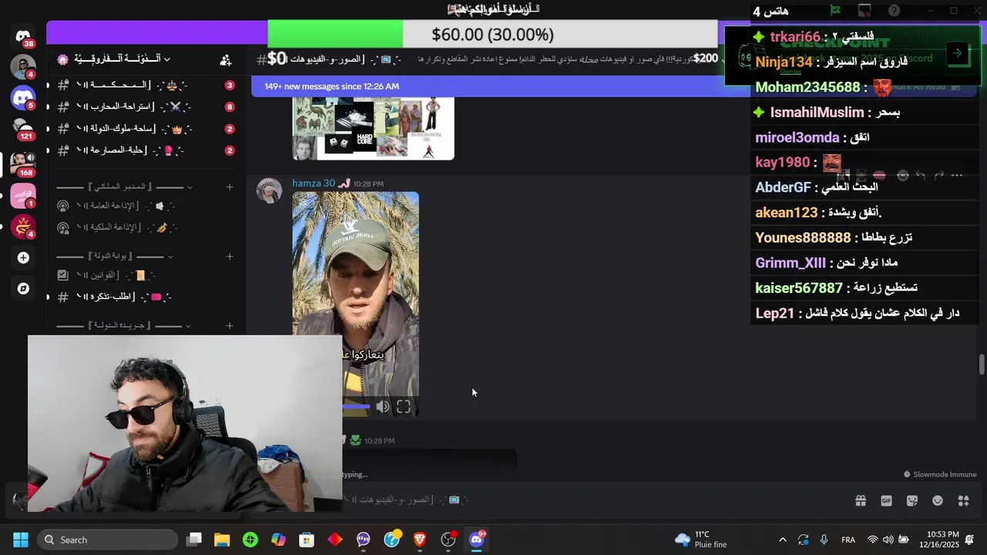
Task: Open the FRA language switcher
Action: [x=848, y=540]
